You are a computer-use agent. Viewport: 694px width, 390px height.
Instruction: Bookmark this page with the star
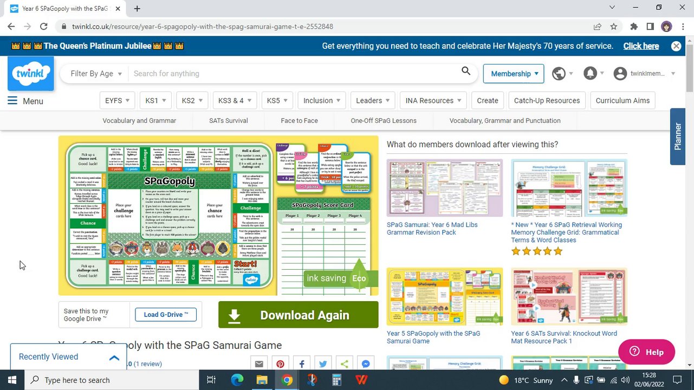(x=614, y=27)
